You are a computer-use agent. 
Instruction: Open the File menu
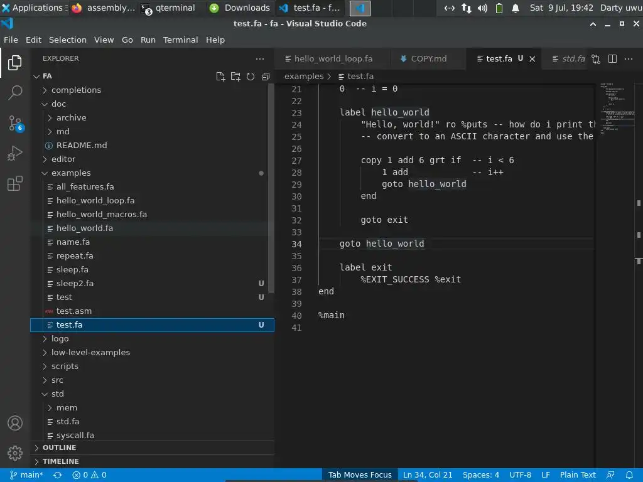[11, 40]
